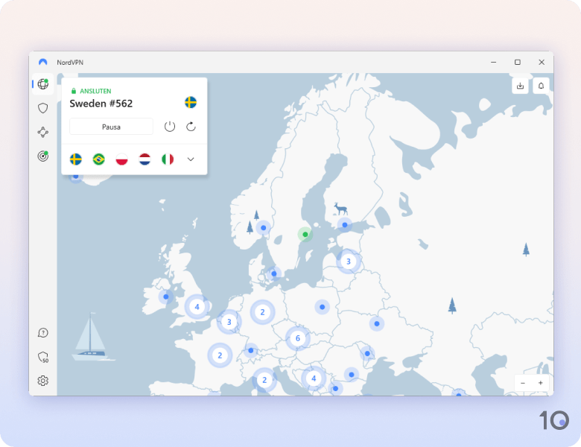581x447 pixels.
Task: Zoom in the map with plus button
Action: (541, 383)
